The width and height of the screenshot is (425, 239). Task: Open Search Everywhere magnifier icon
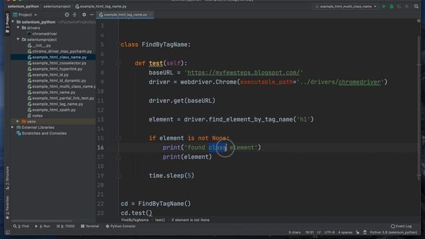[x=416, y=7]
